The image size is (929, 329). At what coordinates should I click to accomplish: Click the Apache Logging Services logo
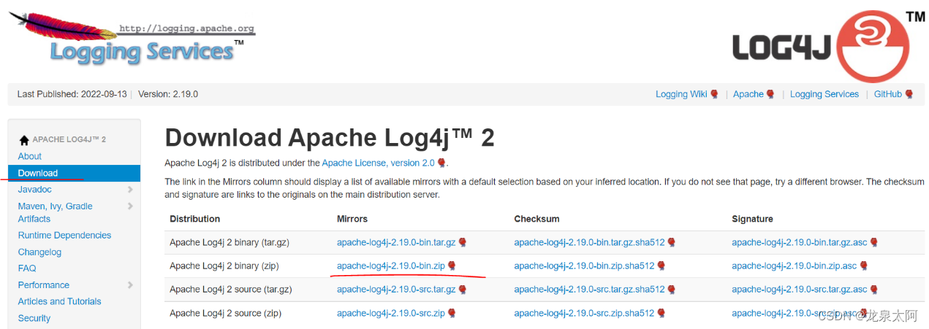coord(132,39)
